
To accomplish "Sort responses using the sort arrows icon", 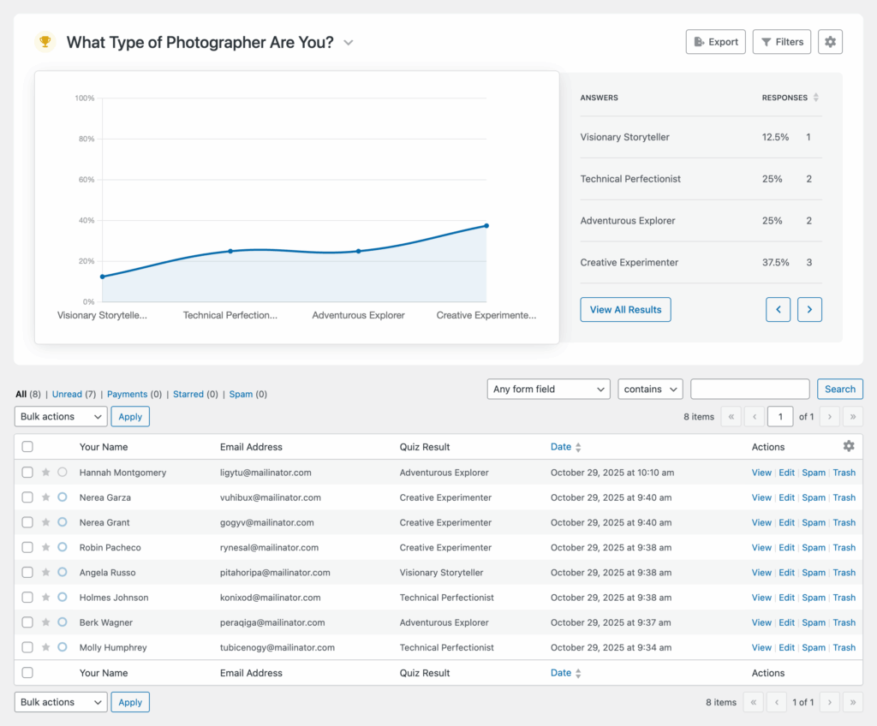I will click(x=816, y=98).
